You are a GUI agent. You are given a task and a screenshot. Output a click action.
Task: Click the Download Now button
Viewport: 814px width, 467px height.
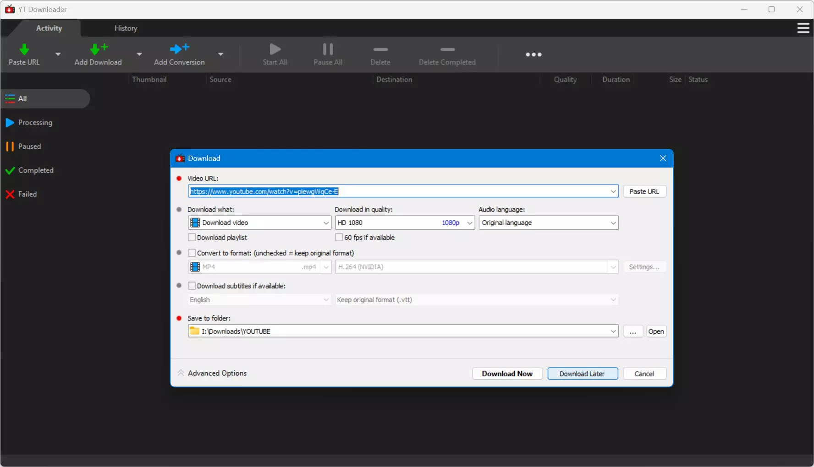(x=507, y=374)
